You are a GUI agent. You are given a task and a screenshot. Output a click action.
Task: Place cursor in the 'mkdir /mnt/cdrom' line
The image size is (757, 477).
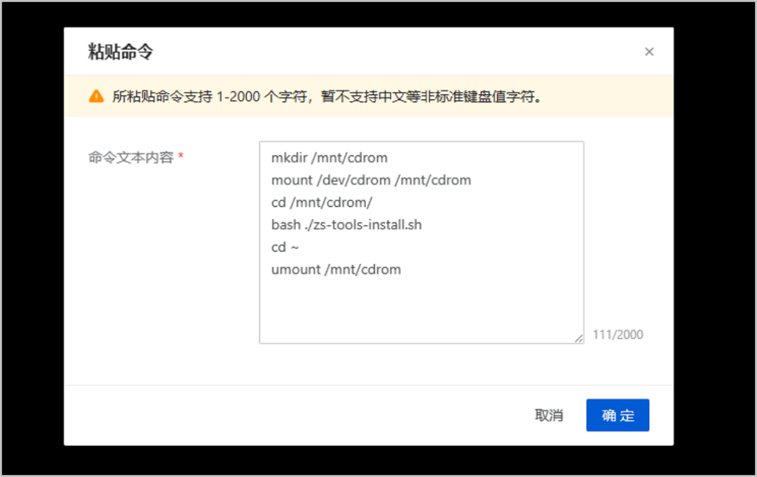click(329, 158)
